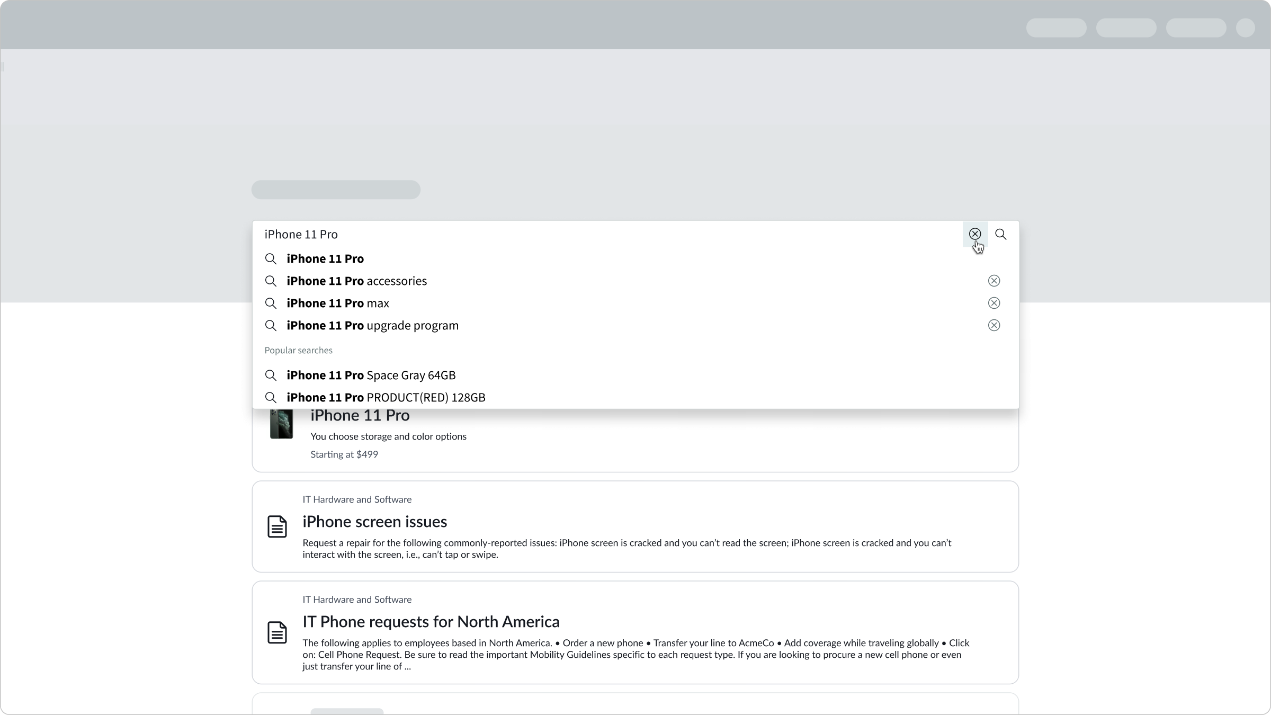This screenshot has width=1271, height=715.
Task: Click the search magnifier button in search bar
Action: [x=1000, y=234]
